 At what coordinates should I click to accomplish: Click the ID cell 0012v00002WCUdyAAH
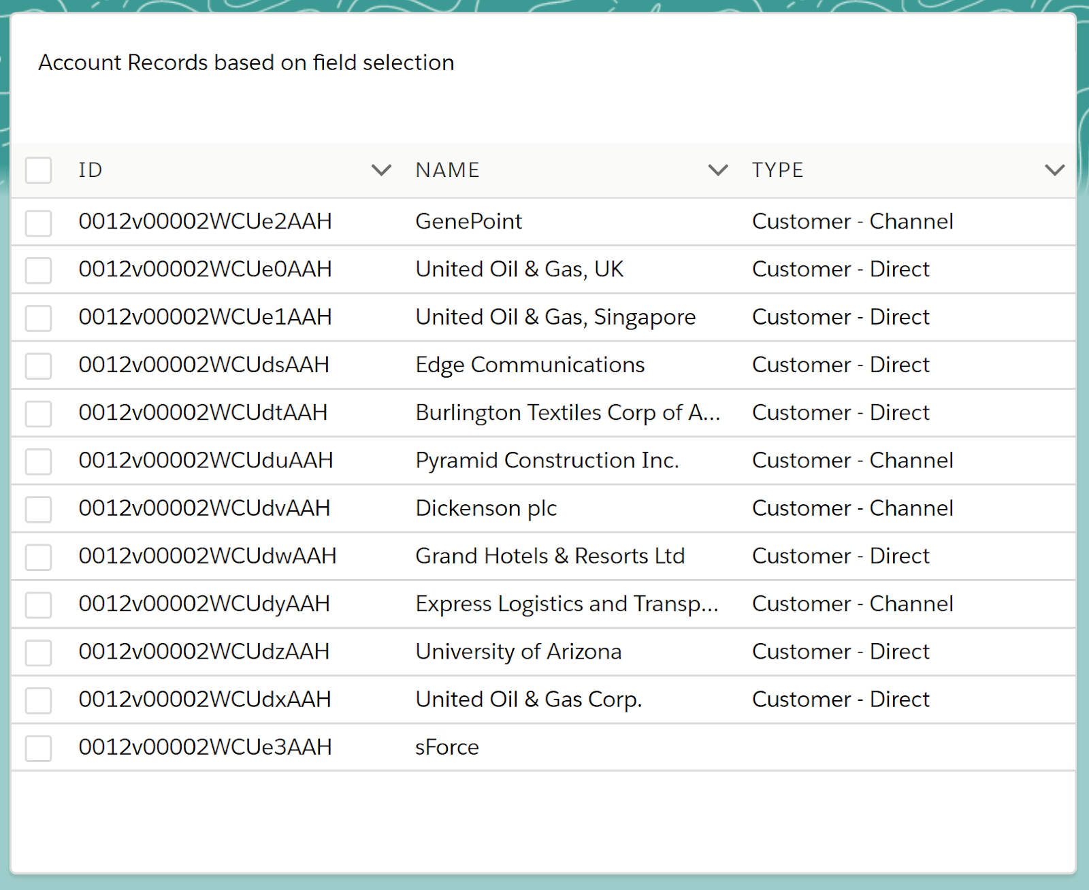point(205,604)
